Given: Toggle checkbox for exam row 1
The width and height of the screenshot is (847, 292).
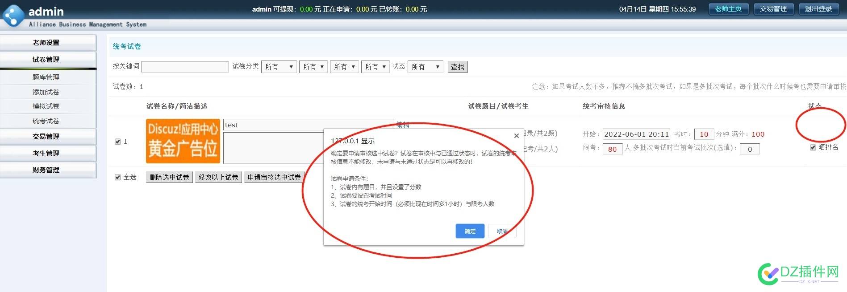Looking at the screenshot, I should tap(118, 142).
